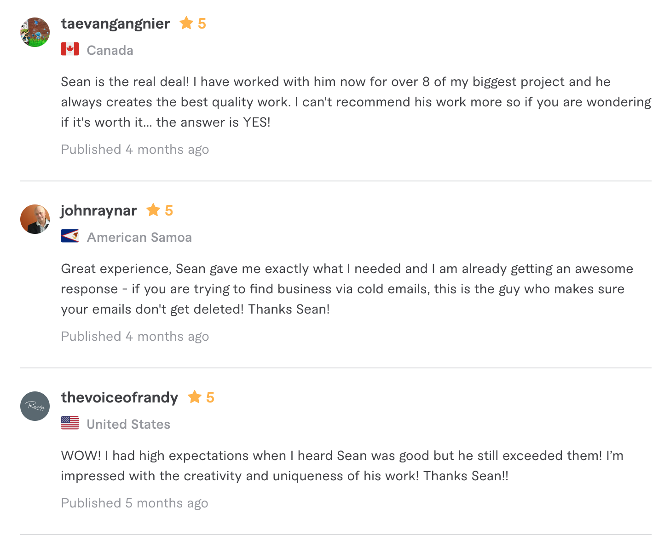Click the Canada country label
The image size is (670, 536).
[110, 50]
